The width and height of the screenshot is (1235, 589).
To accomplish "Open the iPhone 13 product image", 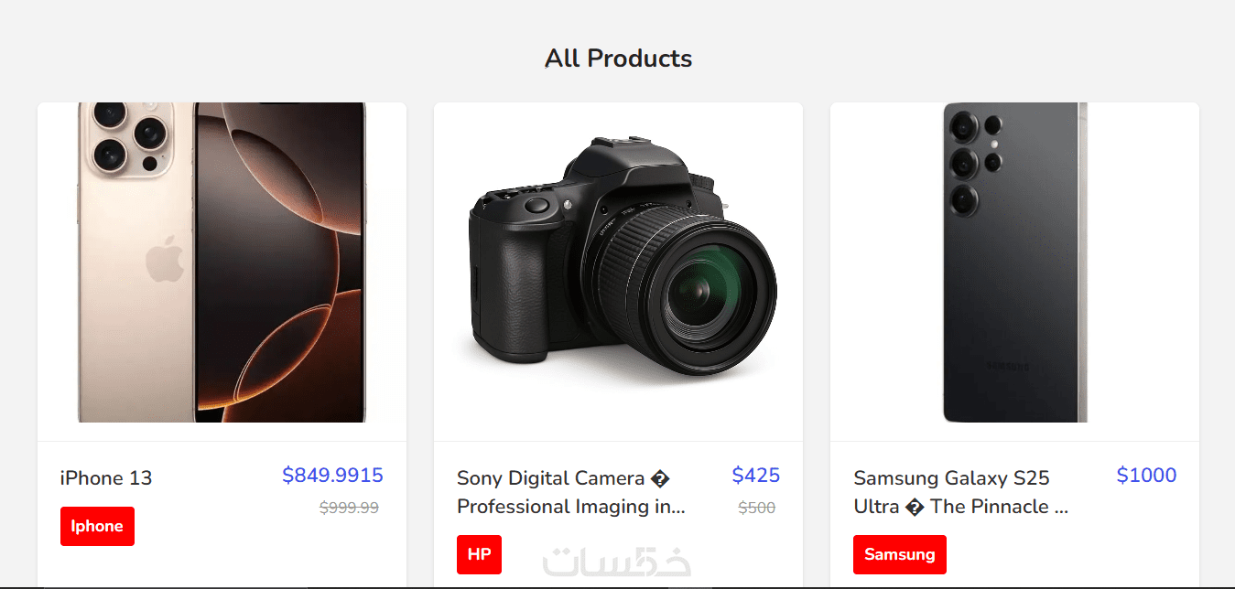I will coord(222,263).
